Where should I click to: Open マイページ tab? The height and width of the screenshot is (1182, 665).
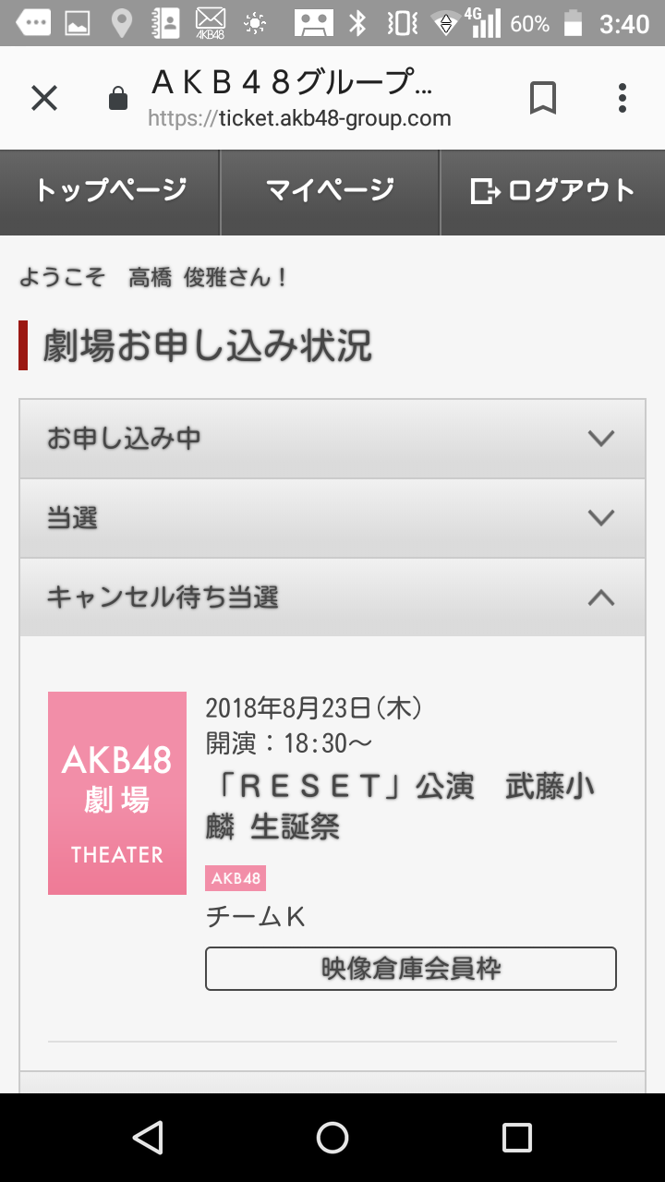(x=331, y=192)
